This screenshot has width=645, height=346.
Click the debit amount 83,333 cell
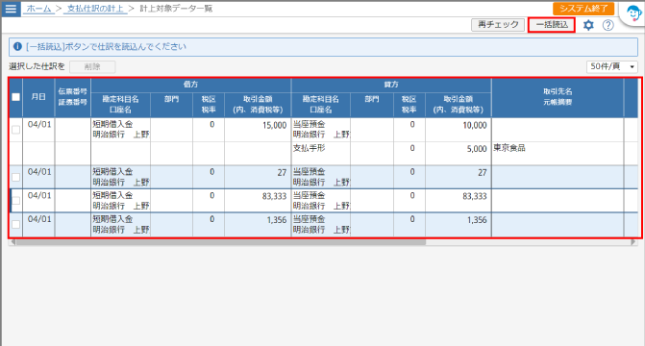(258, 201)
